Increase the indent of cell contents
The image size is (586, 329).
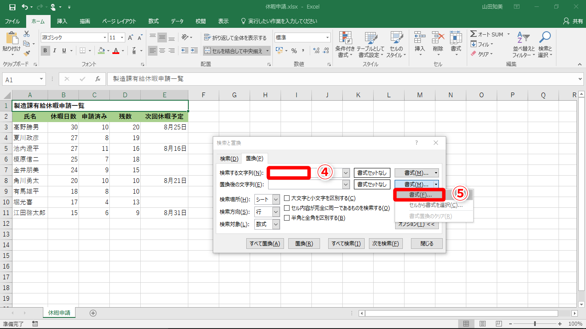pyautogui.click(x=195, y=51)
